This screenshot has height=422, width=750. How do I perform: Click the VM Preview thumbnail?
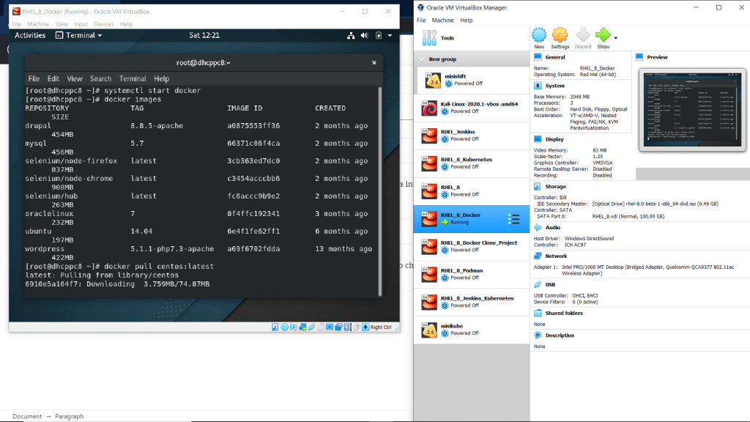coord(692,110)
